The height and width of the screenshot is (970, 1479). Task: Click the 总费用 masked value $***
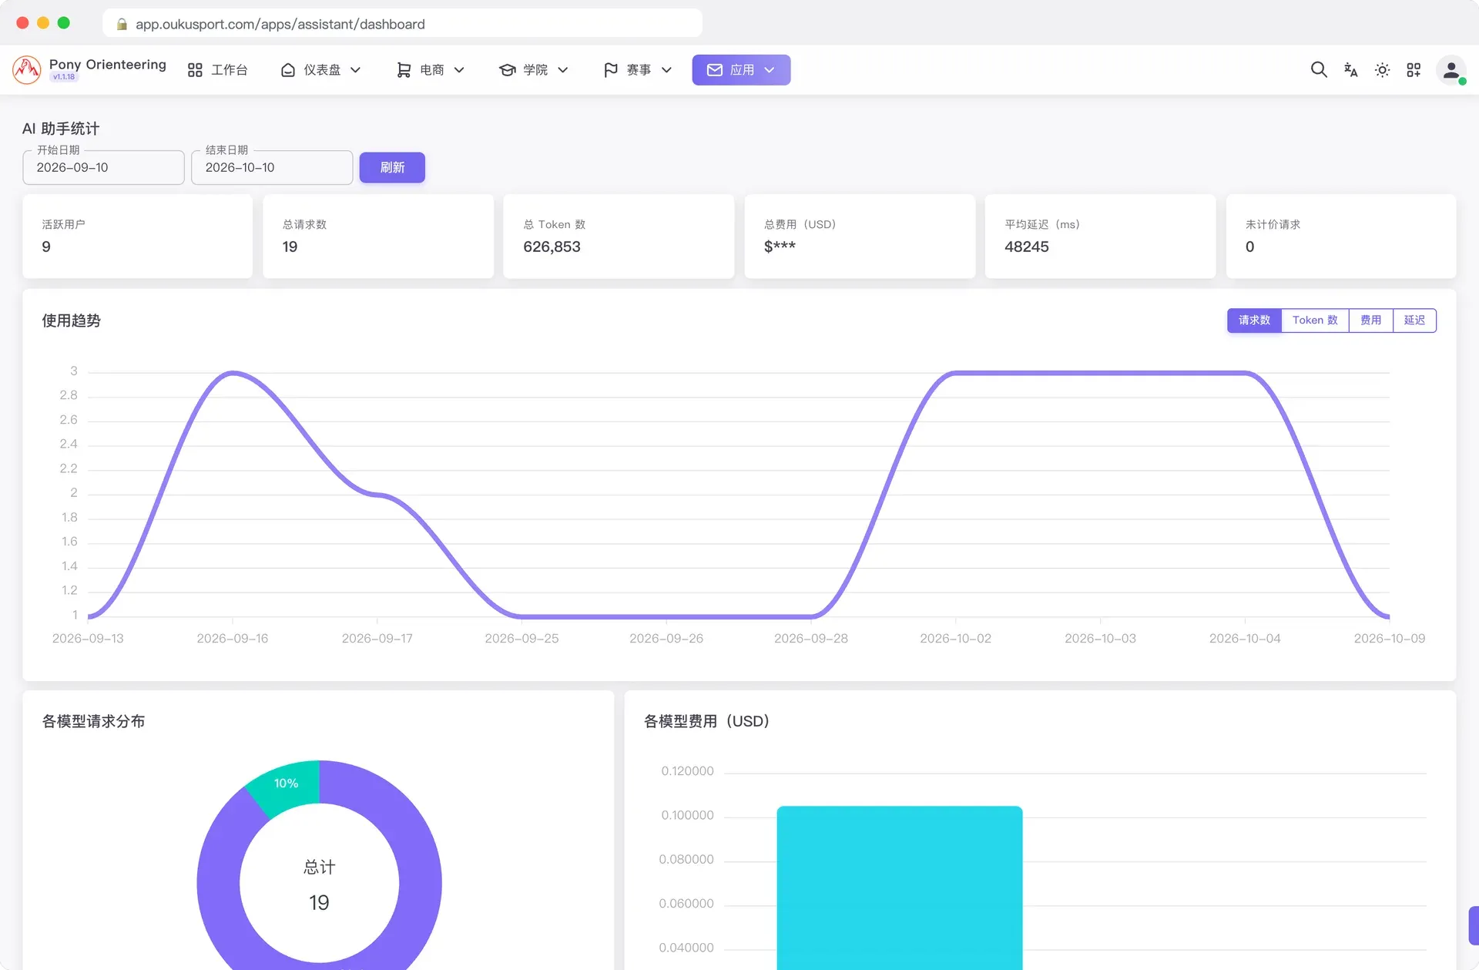780,247
